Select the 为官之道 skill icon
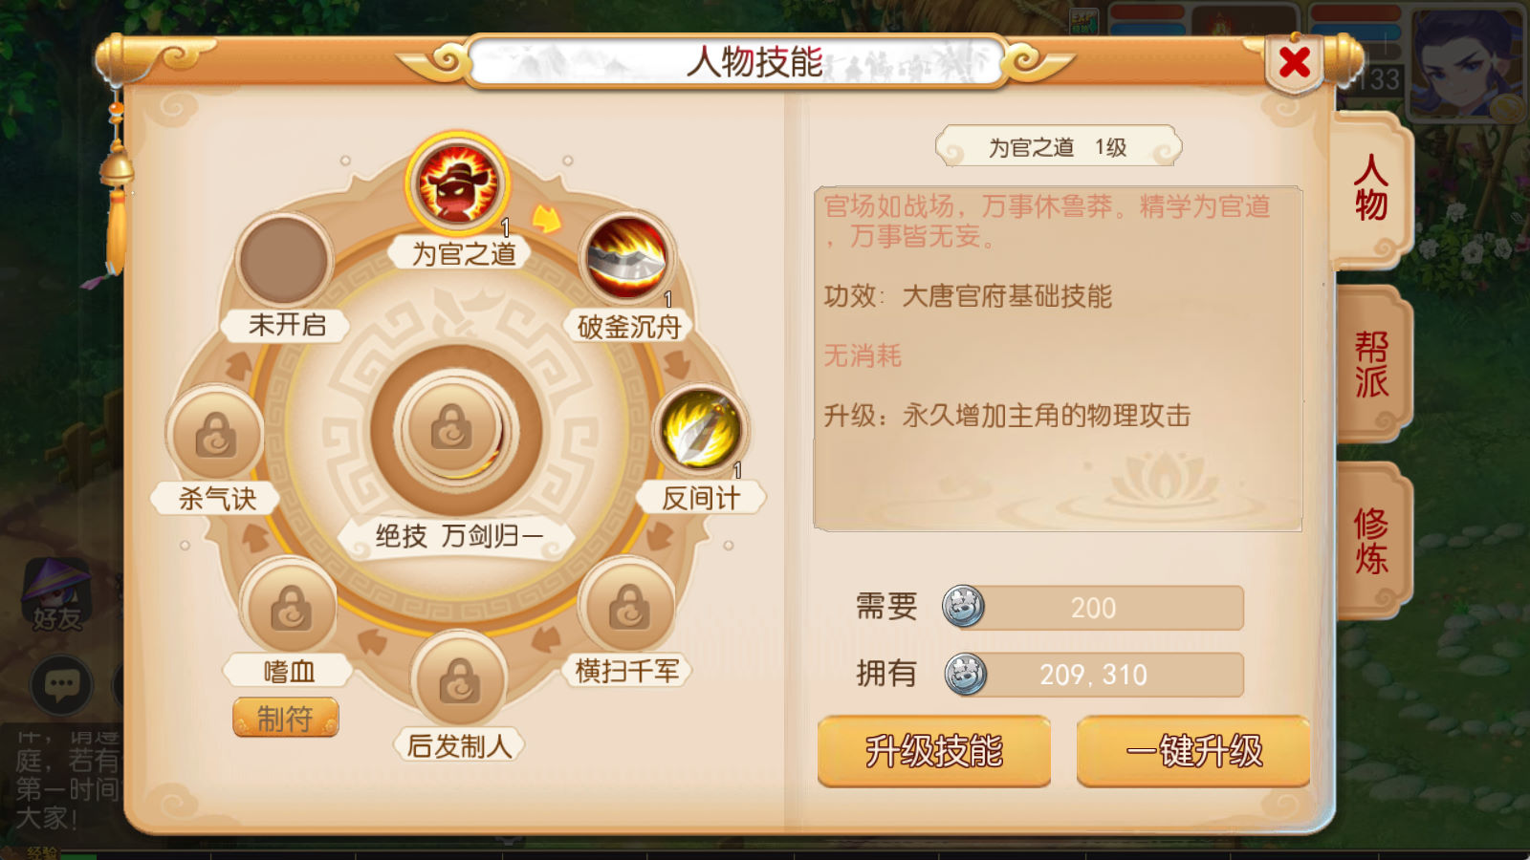This screenshot has width=1530, height=860. coord(457,183)
